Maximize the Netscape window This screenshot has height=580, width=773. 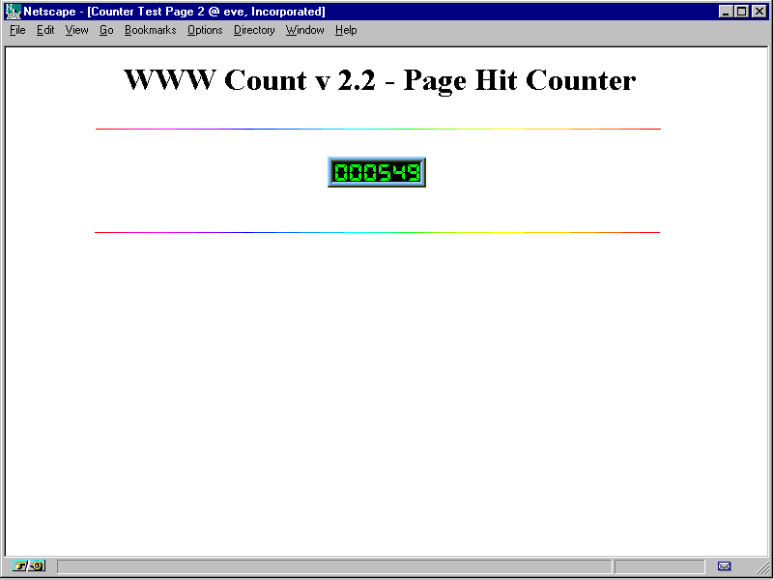742,12
